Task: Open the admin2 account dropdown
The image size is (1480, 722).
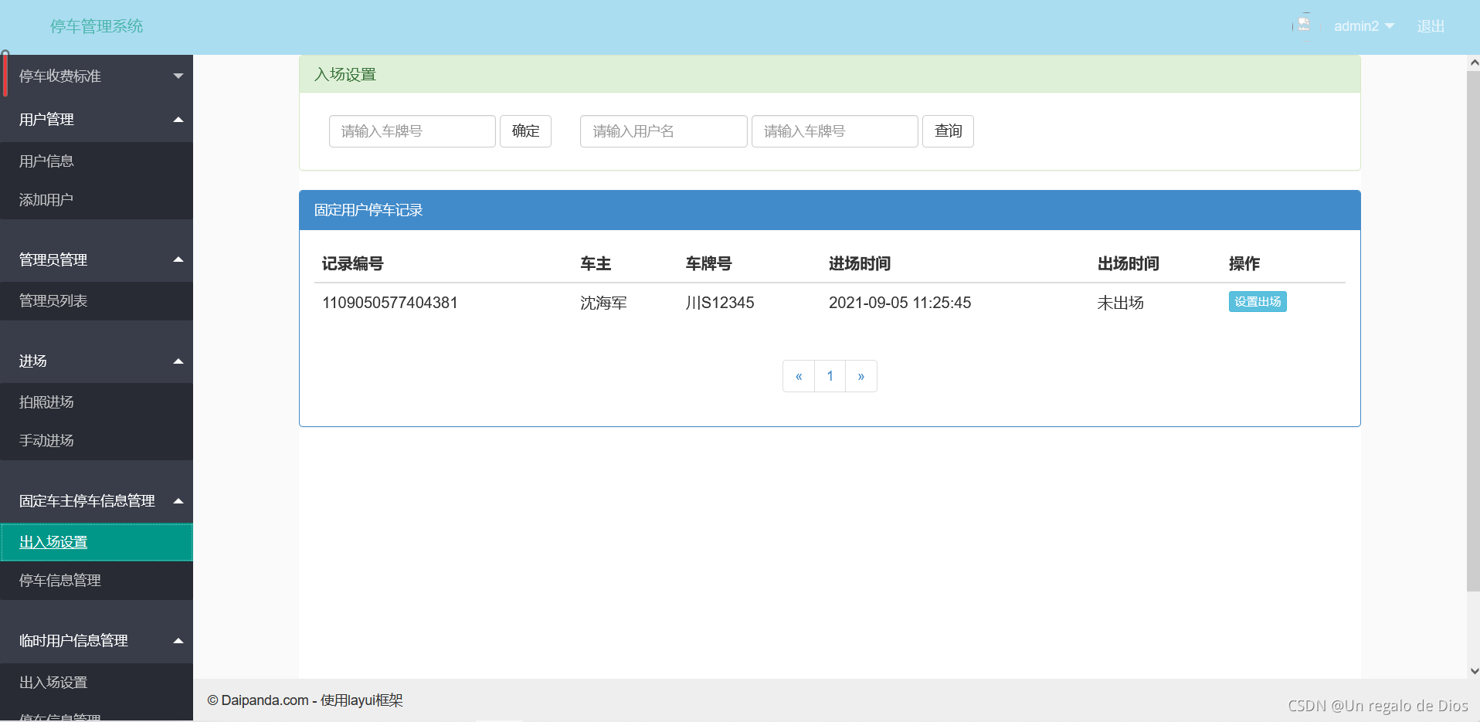Action: [1363, 26]
